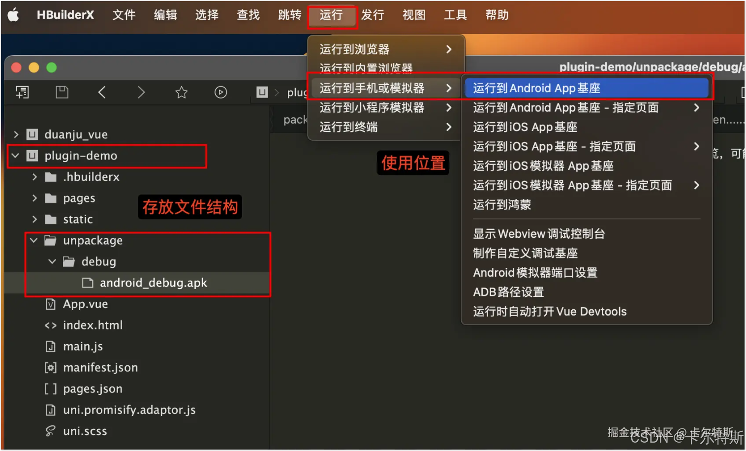Open index.html file

[137, 325]
